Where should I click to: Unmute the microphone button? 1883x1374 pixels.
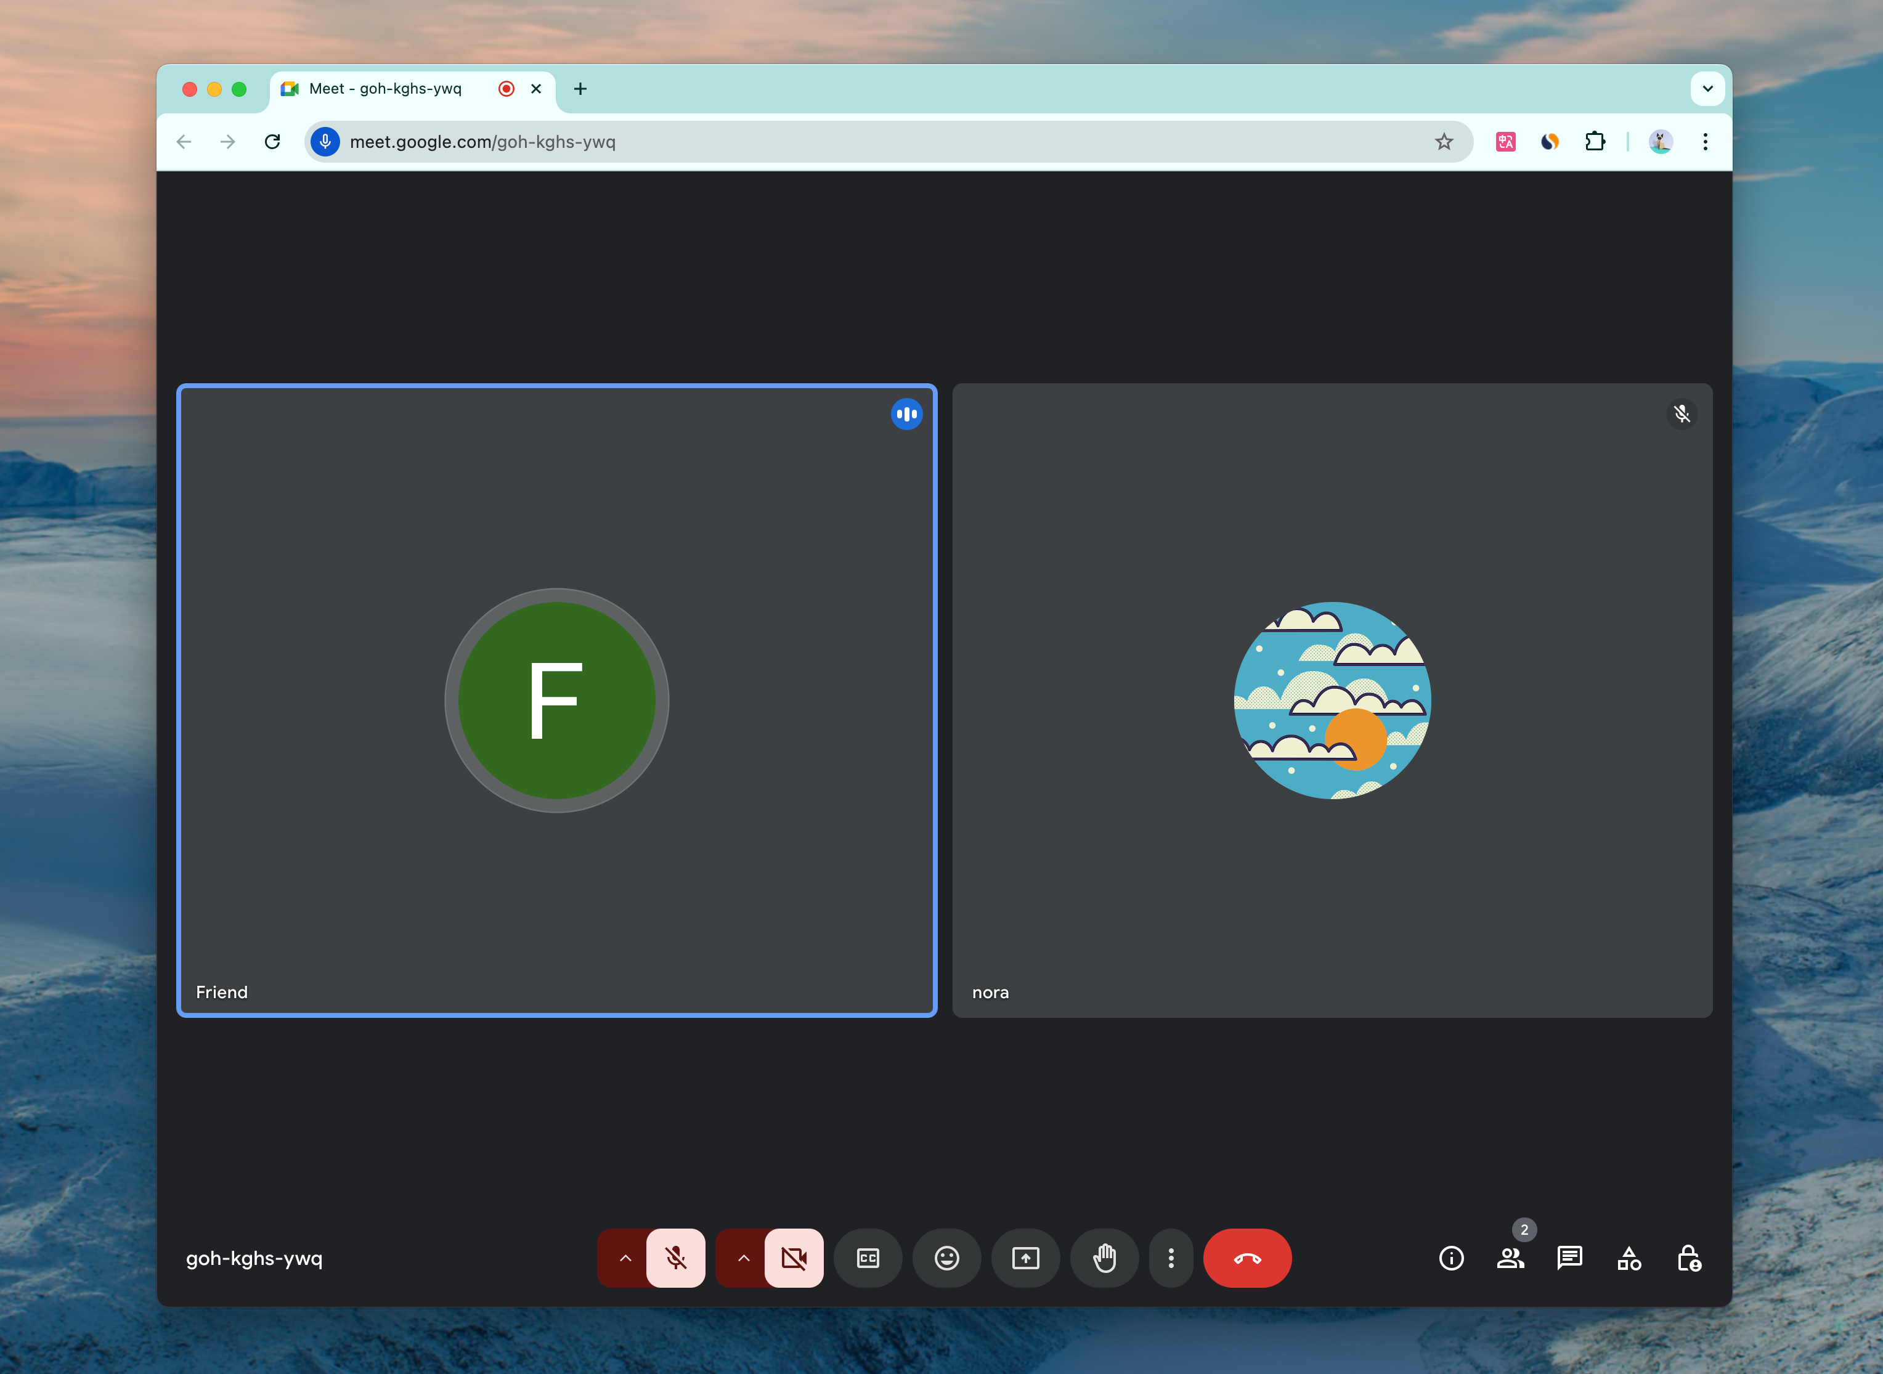pos(675,1258)
